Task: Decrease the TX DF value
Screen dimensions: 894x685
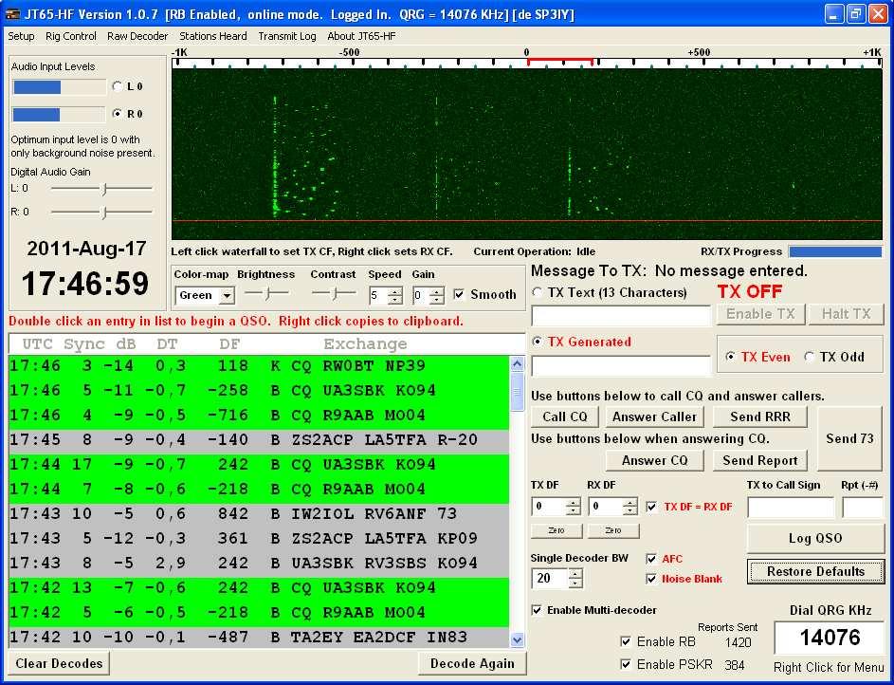Action: (x=574, y=510)
